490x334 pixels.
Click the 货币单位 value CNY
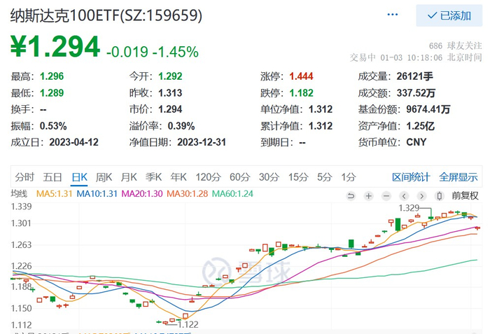pos(416,142)
